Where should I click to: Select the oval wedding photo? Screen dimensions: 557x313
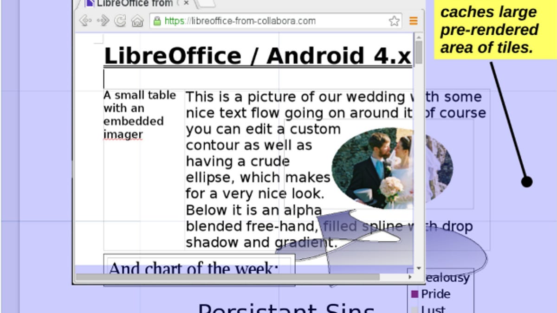[x=392, y=168]
